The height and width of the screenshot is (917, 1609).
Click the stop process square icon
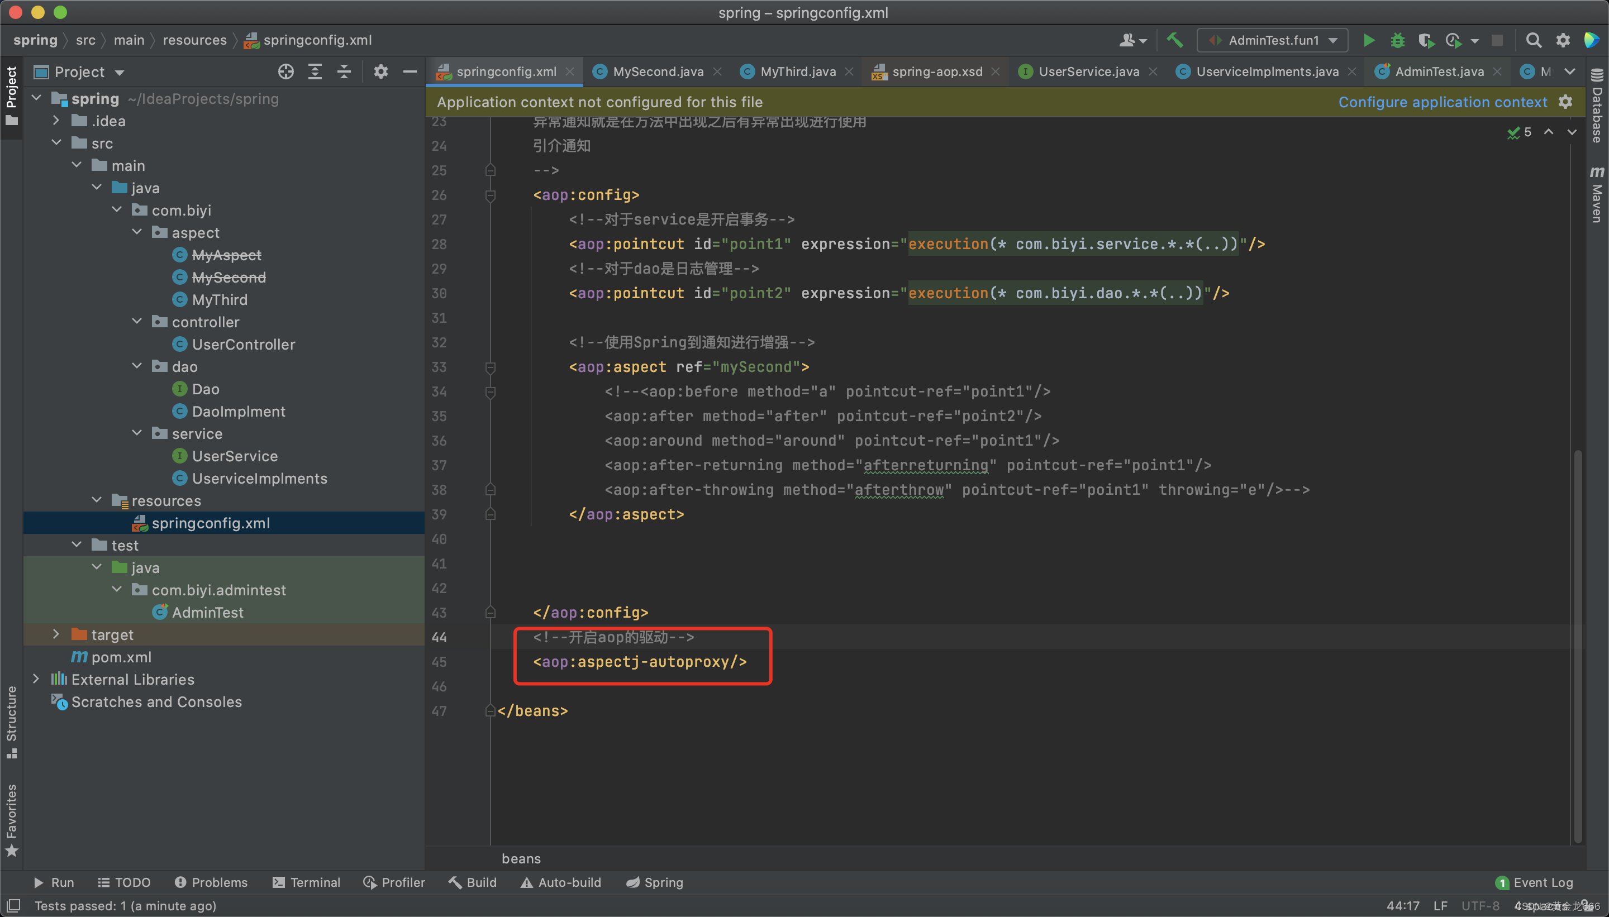pyautogui.click(x=1497, y=40)
